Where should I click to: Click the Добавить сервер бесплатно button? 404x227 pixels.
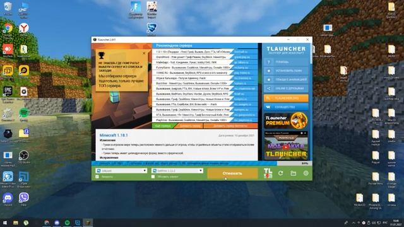coord(230,126)
